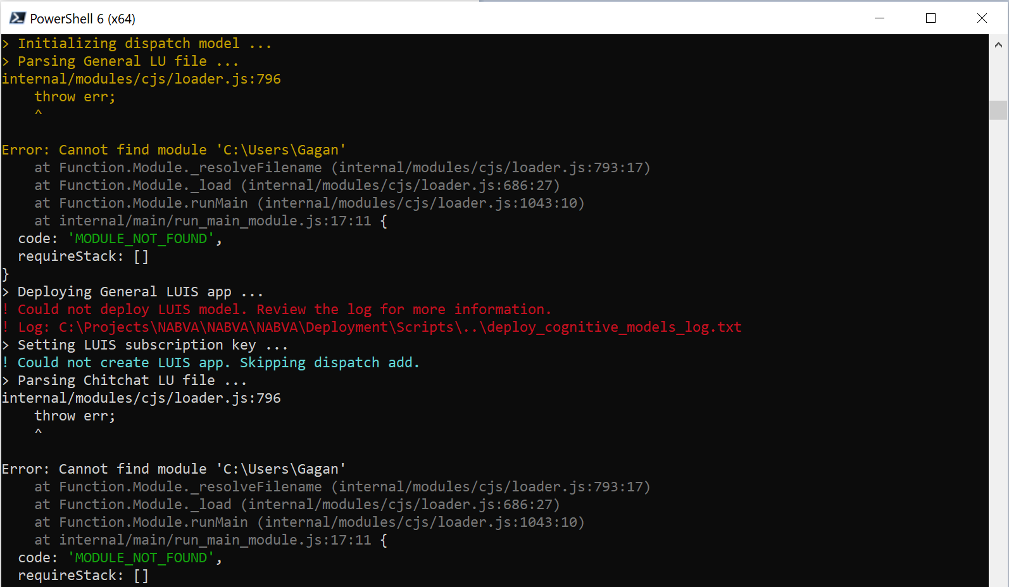The width and height of the screenshot is (1009, 587).
Task: Click the 'PowerShell 6 (x64)' window title
Action: pos(82,19)
